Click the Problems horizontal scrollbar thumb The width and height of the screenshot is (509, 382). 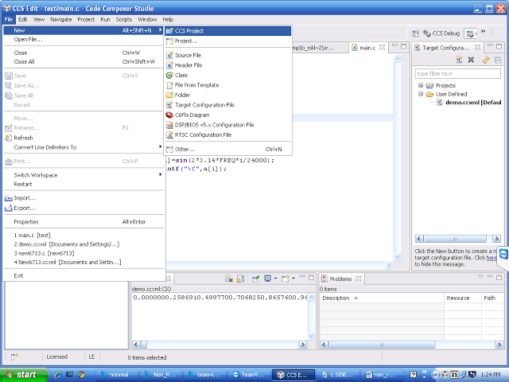tap(382, 345)
